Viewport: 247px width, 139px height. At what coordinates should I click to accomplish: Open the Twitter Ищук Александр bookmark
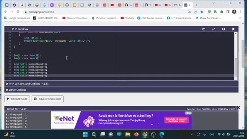208,18
